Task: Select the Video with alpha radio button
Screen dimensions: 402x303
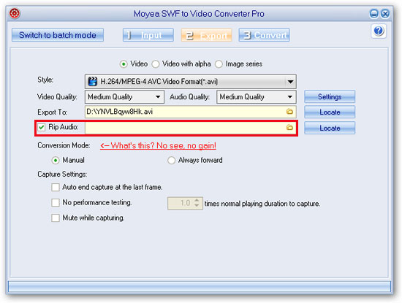Action: 156,64
